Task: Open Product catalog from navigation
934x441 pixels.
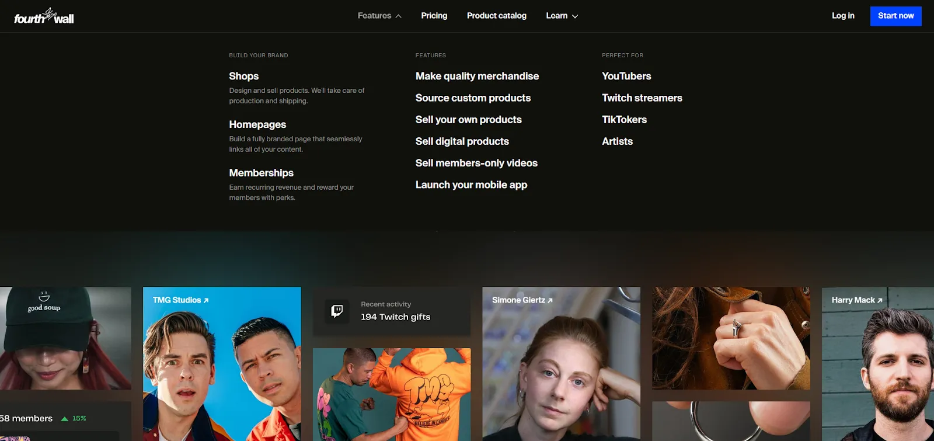Action: pos(496,16)
